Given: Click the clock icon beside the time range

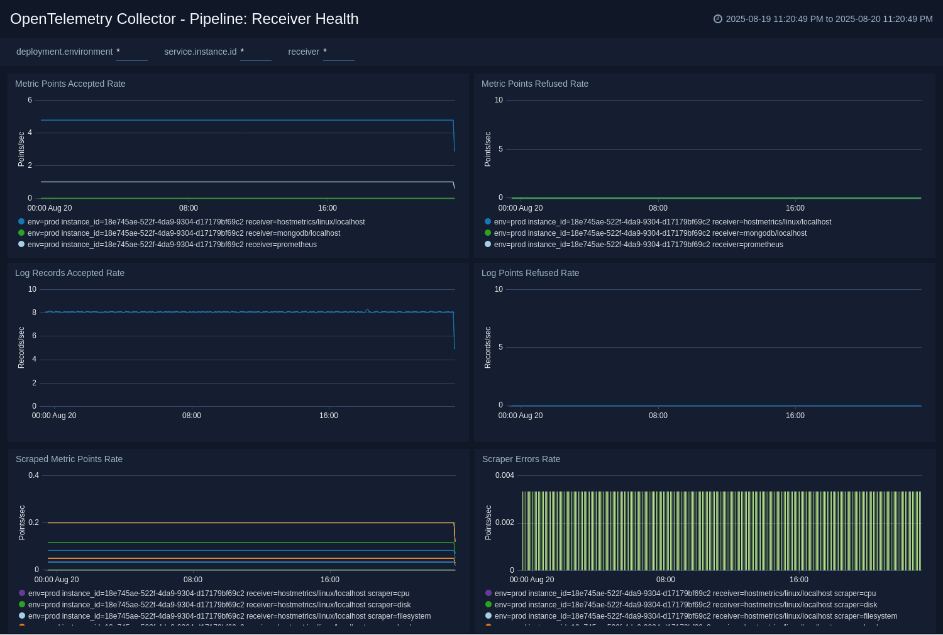Looking at the screenshot, I should tap(718, 19).
